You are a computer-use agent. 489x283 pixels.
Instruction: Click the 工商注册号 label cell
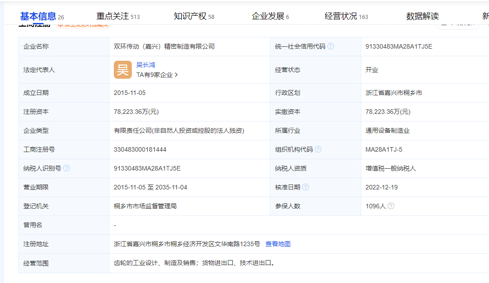point(64,149)
